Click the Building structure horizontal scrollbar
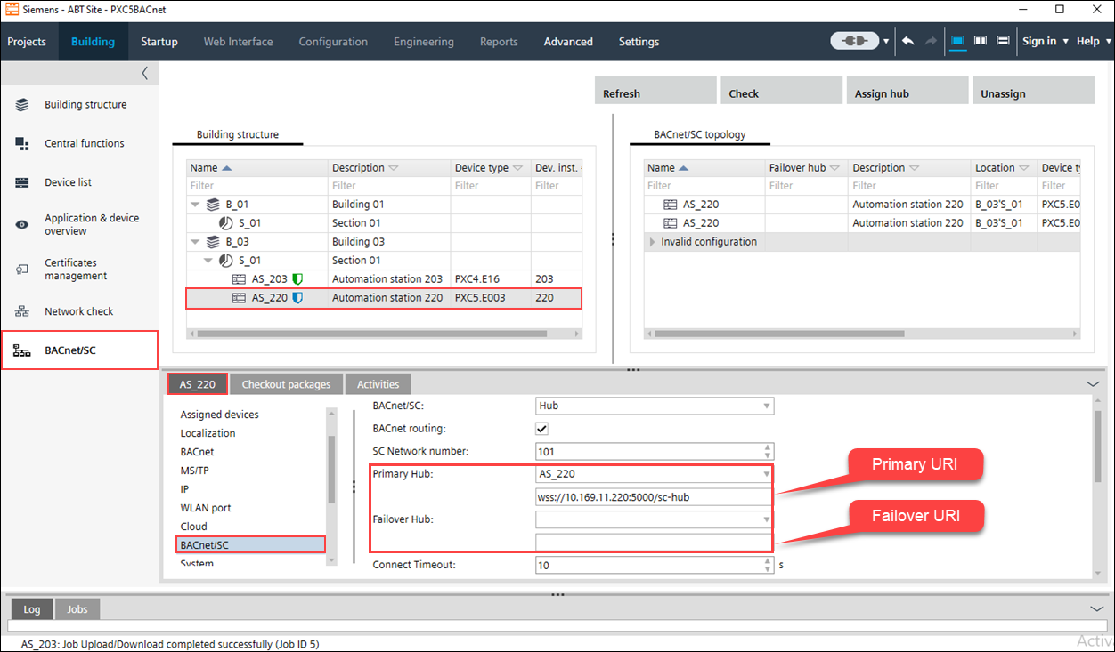The height and width of the screenshot is (652, 1115). [x=371, y=334]
